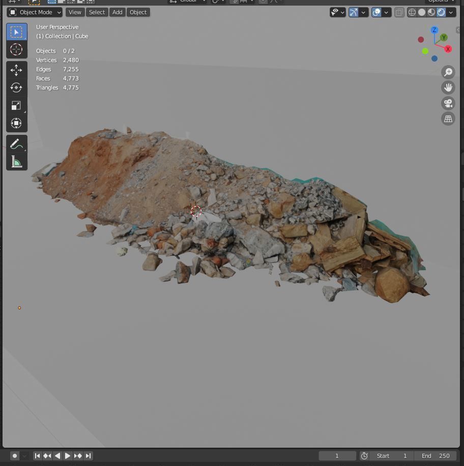
Task: Click negative X red dot on gizmo
Action: coord(421,40)
